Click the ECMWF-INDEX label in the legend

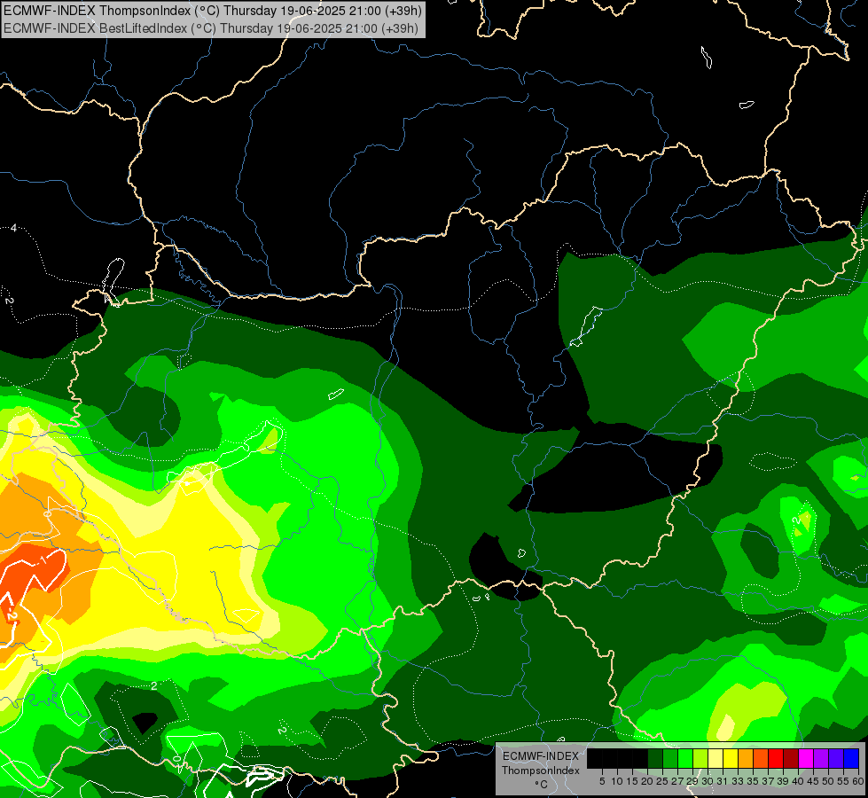coord(541,756)
